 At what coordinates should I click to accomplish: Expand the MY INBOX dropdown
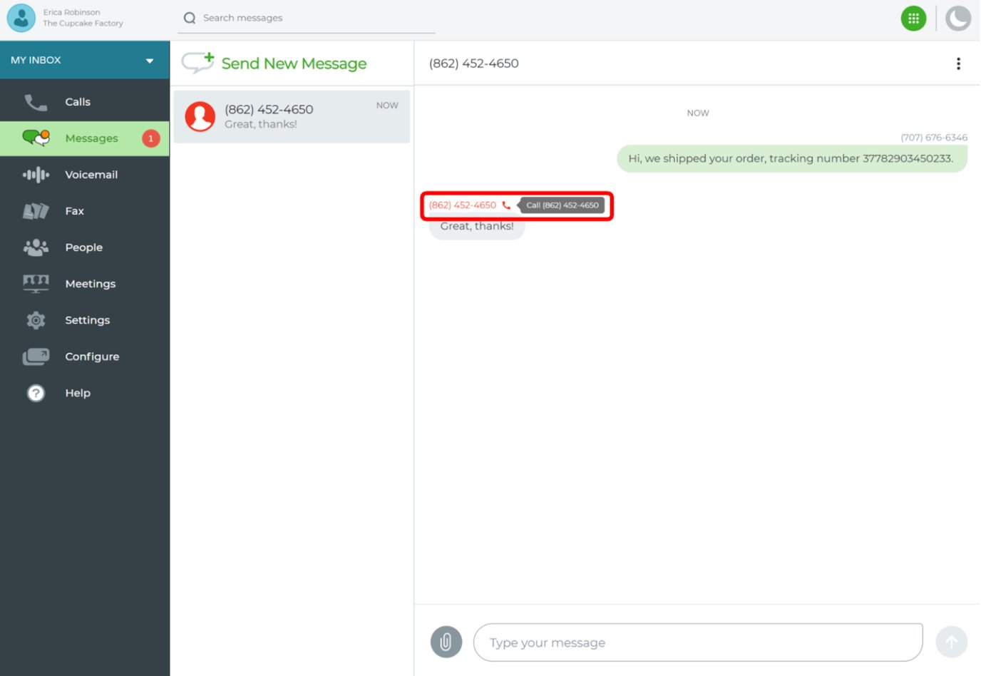pos(148,60)
